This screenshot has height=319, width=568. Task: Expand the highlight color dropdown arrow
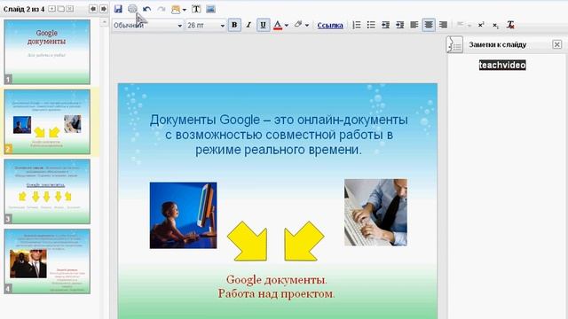click(307, 26)
